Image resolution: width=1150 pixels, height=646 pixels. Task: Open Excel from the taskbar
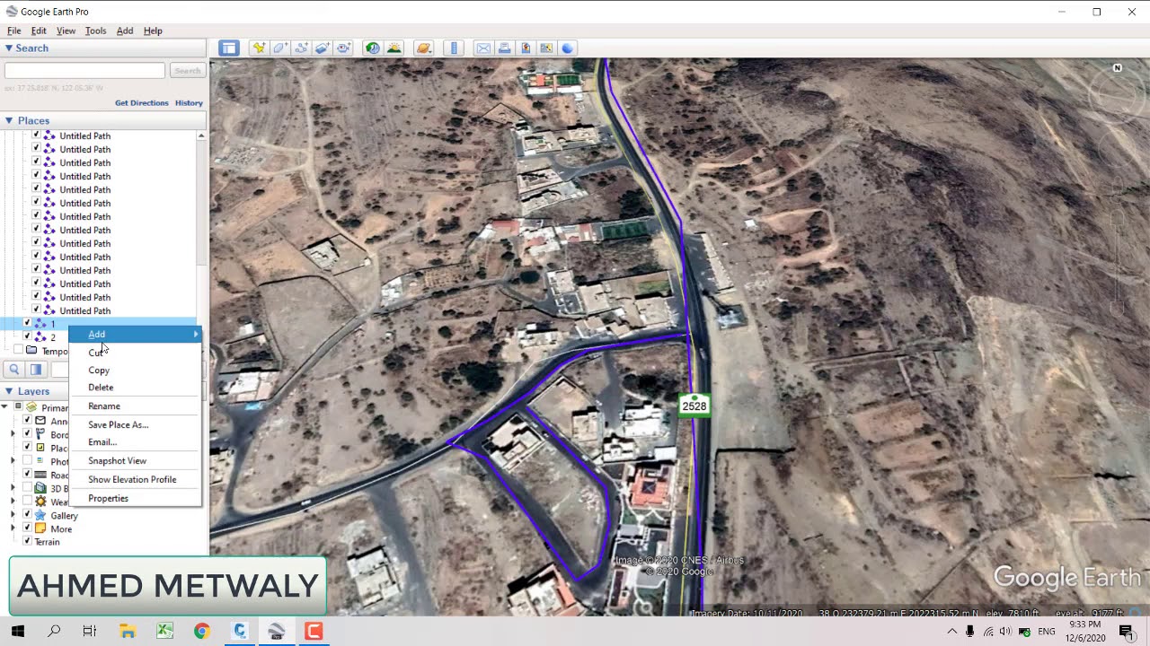(x=164, y=632)
